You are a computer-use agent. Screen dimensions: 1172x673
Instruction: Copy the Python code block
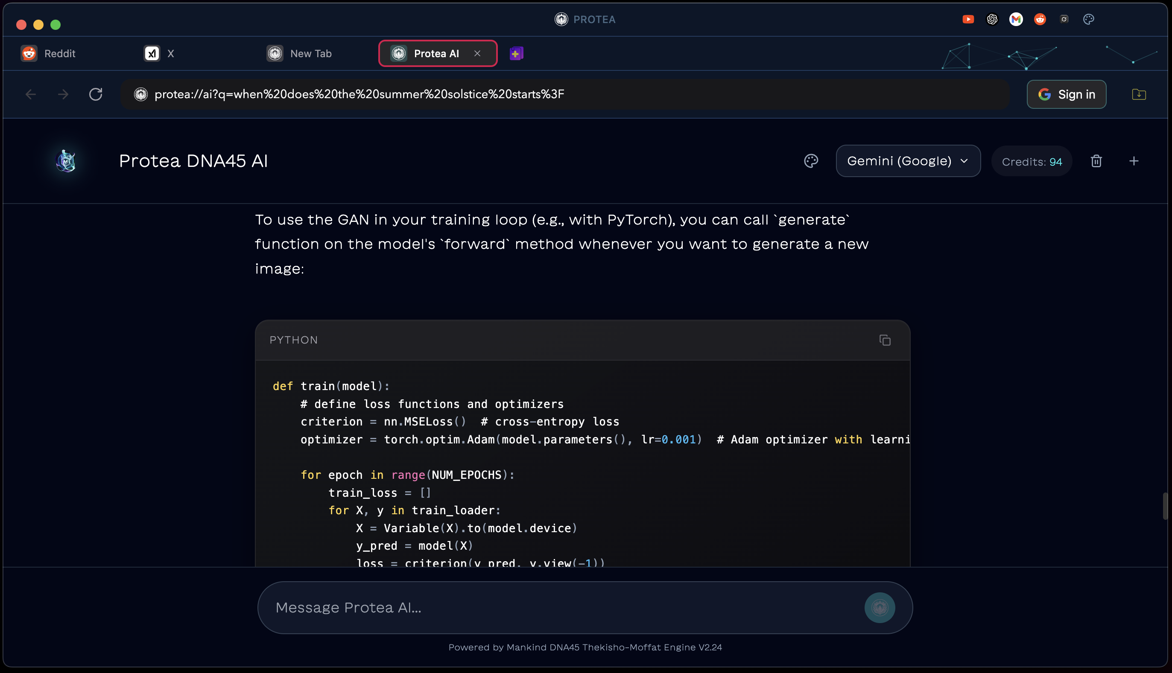[x=884, y=340]
